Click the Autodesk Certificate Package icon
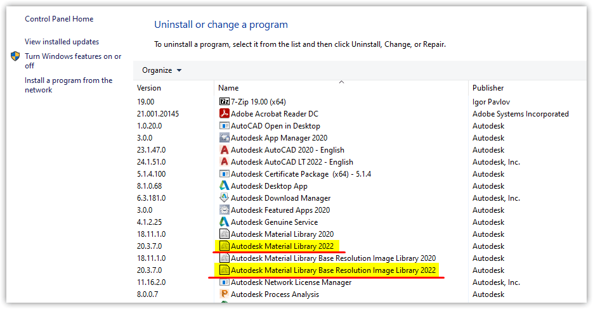The image size is (593, 309). (x=225, y=173)
